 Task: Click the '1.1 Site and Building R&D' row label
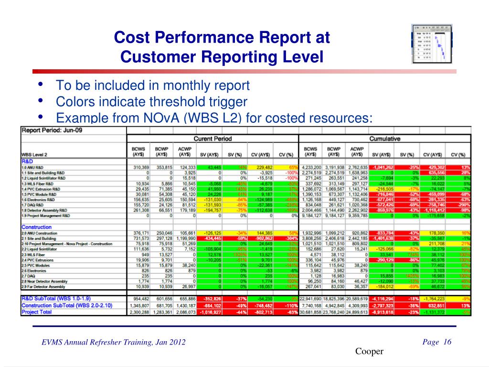point(43,173)
